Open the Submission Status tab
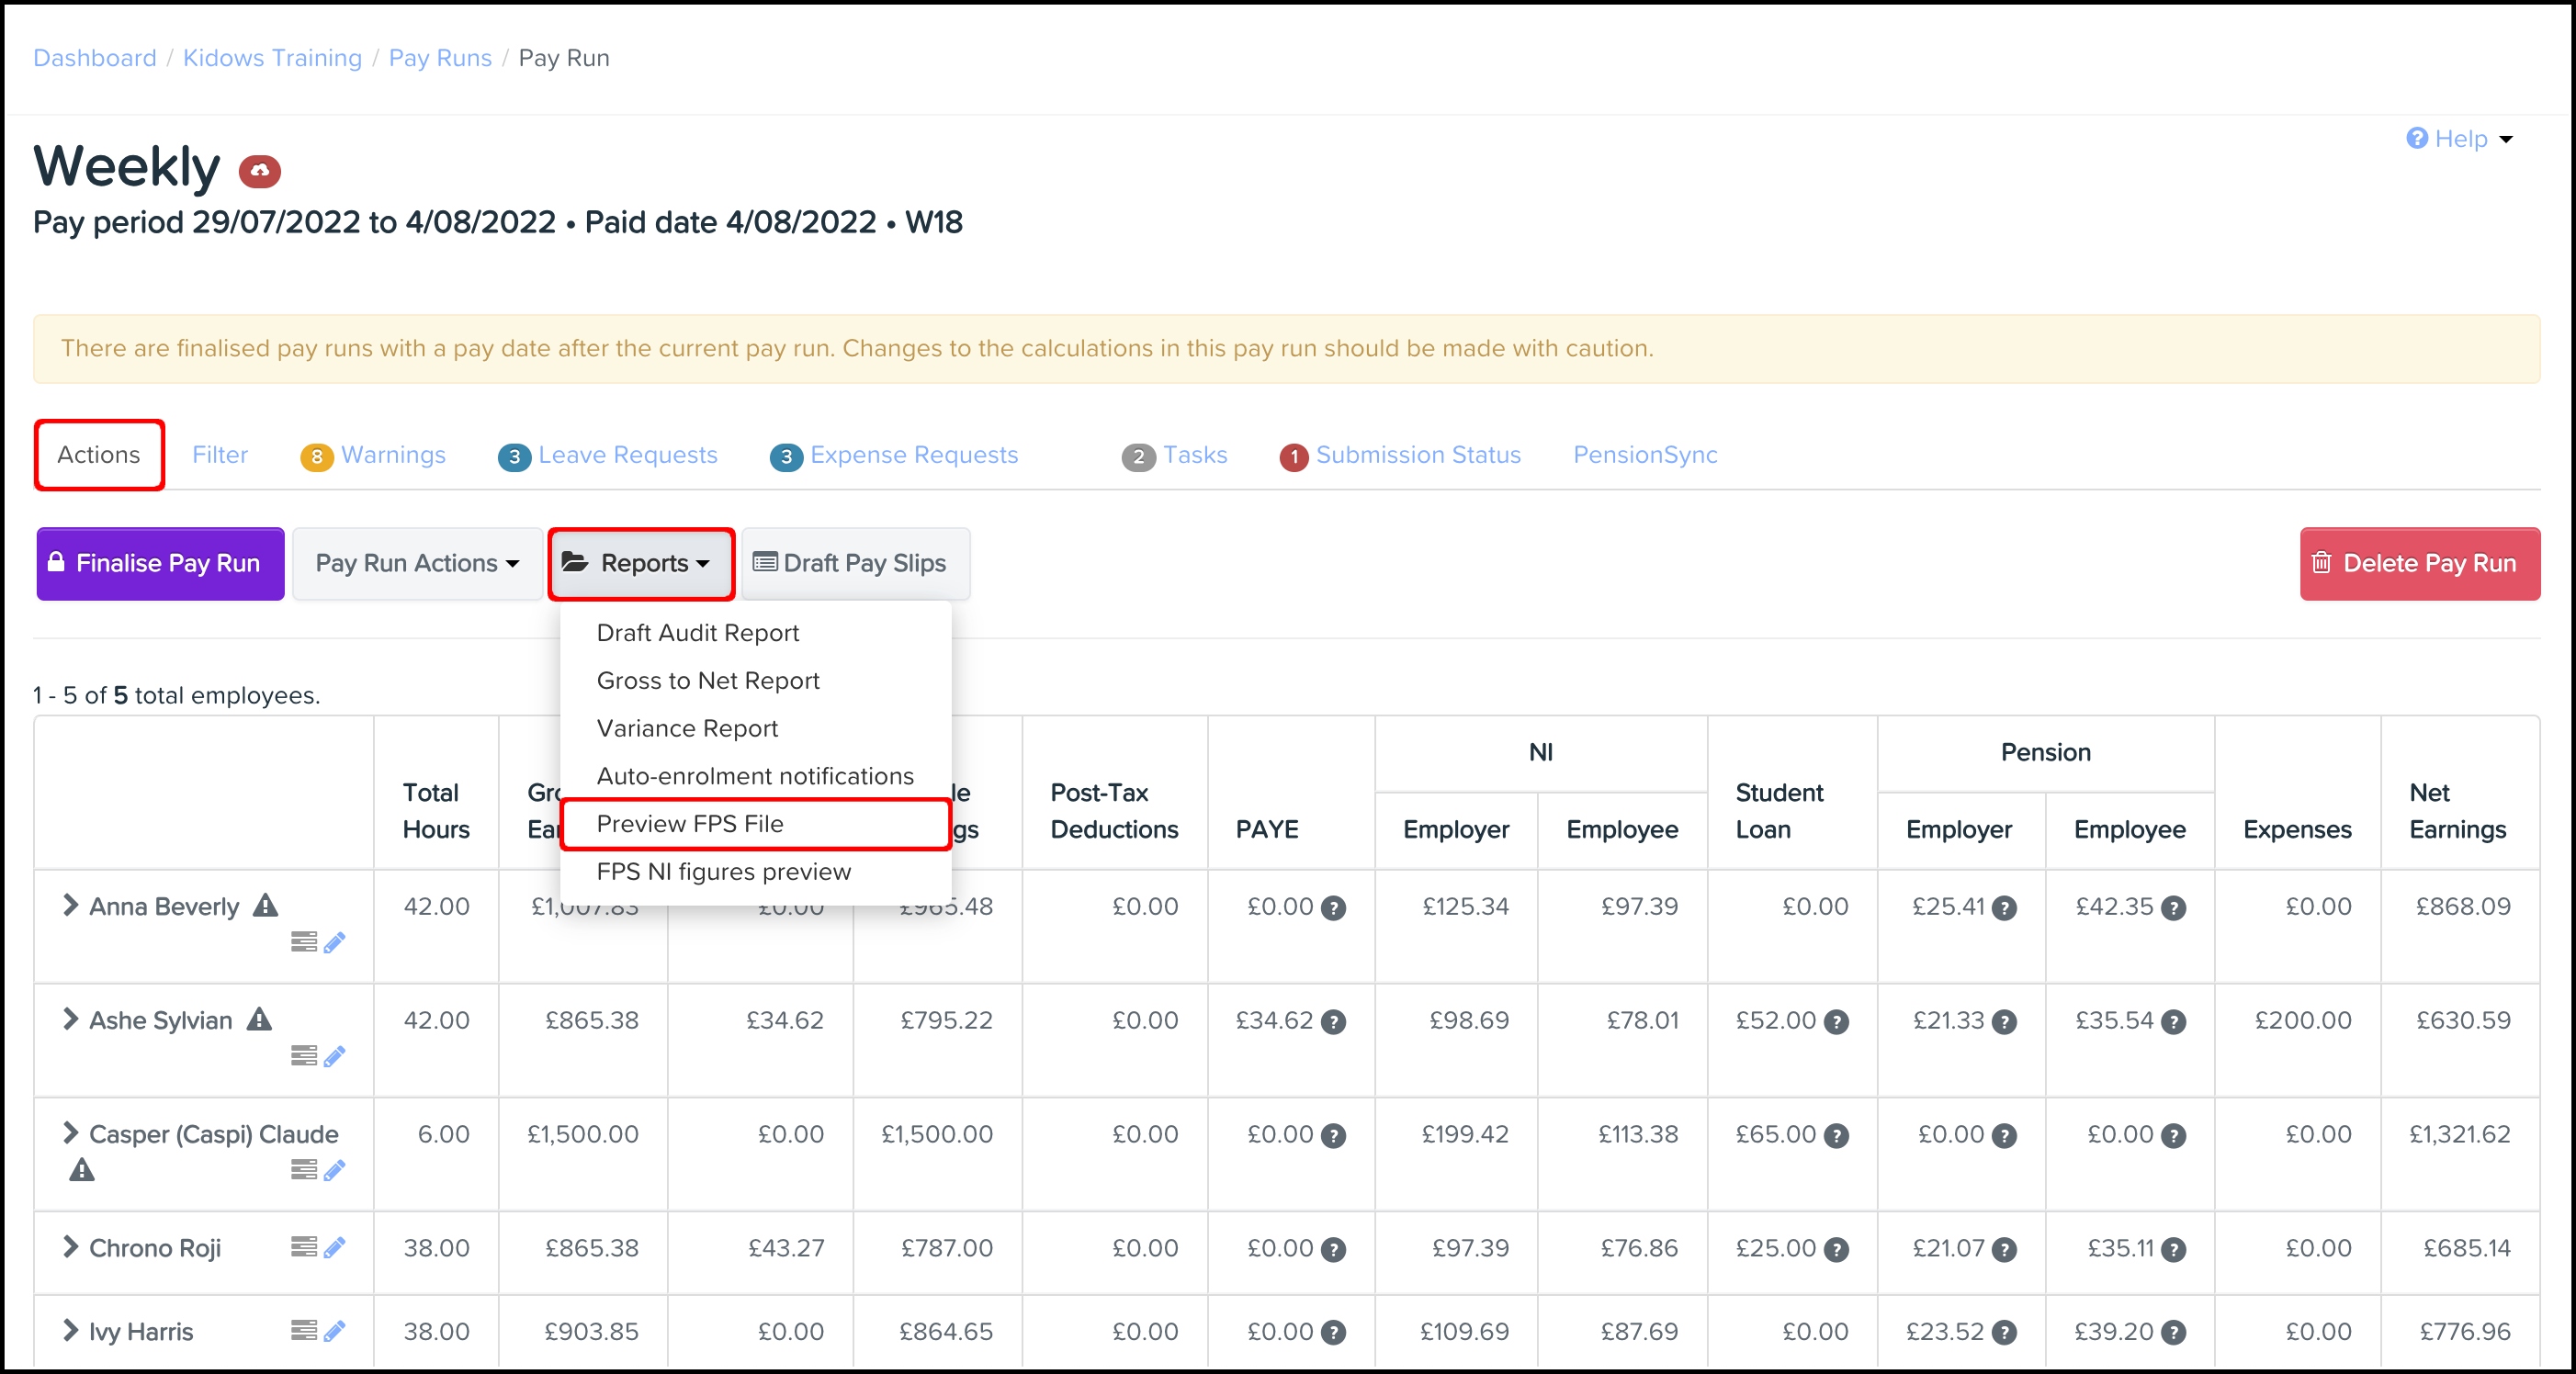The width and height of the screenshot is (2576, 1374). coord(1401,455)
